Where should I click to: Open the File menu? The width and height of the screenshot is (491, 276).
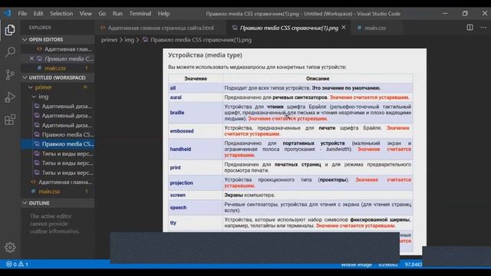coord(22,14)
